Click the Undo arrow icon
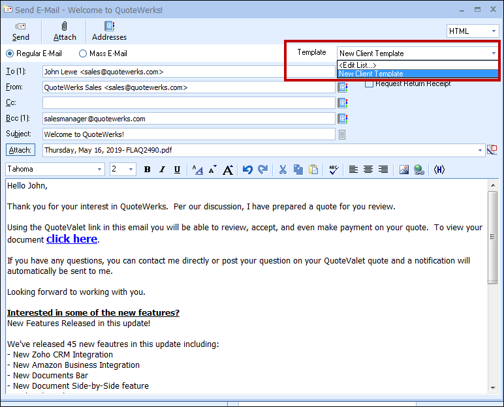This screenshot has width=504, height=407. (x=247, y=170)
